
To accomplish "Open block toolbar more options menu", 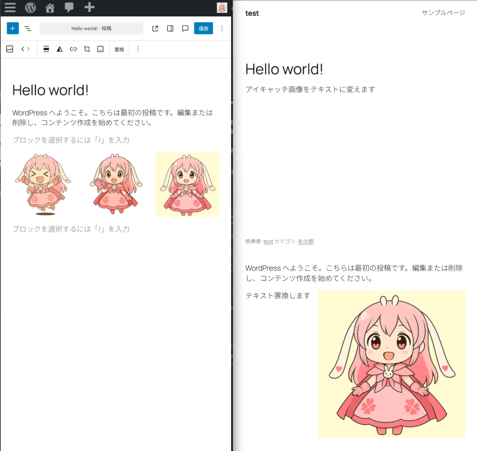I will click(137, 49).
